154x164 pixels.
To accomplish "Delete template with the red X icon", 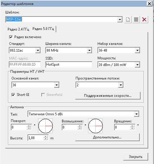I will pos(144,19).
